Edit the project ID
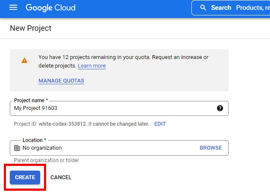This screenshot has width=270, height=195. click(x=160, y=124)
